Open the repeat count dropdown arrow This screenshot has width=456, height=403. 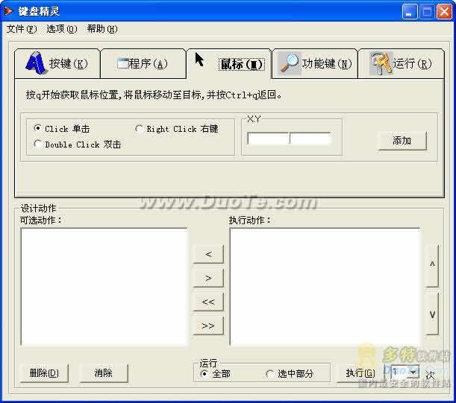[413, 372]
